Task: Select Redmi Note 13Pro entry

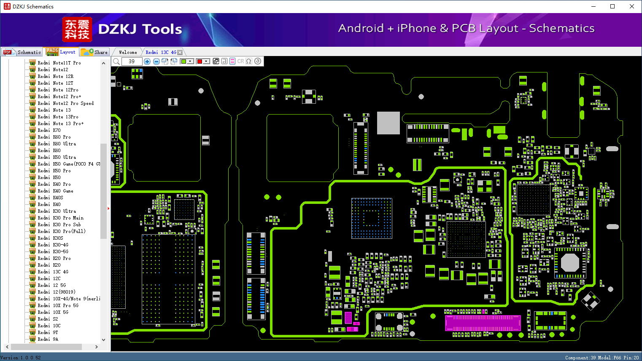Action: (x=58, y=117)
